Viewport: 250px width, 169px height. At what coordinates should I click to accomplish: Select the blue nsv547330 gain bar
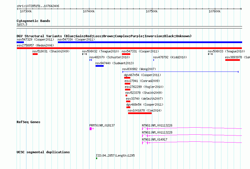[150, 42]
